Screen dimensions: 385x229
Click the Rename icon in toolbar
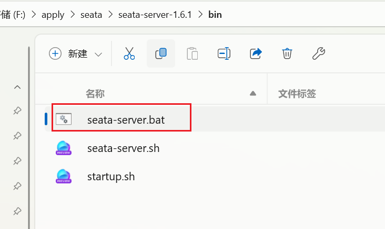pyautogui.click(x=224, y=53)
